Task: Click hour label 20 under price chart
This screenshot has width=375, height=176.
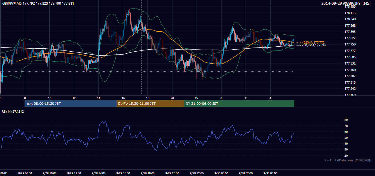Action: click(x=172, y=98)
